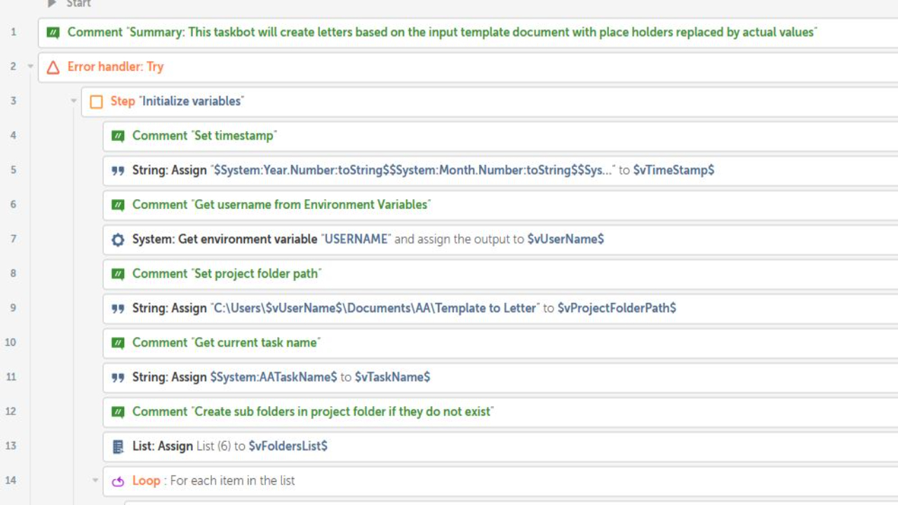Click the String Assign quote icon on line 5
The width and height of the screenshot is (898, 505).
coord(118,170)
